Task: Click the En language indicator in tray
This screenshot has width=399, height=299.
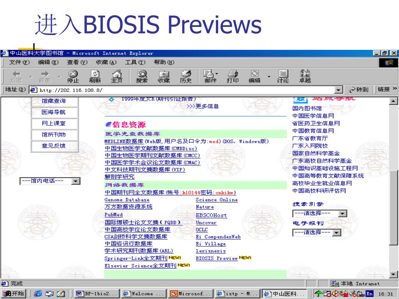Action: (x=369, y=294)
